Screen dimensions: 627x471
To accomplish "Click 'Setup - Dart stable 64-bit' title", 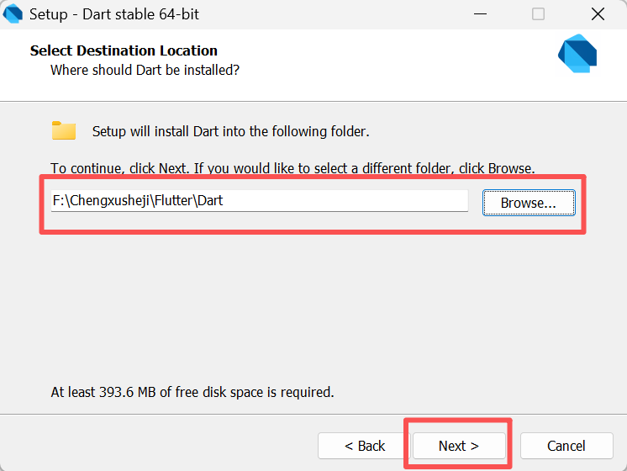I will click(114, 14).
